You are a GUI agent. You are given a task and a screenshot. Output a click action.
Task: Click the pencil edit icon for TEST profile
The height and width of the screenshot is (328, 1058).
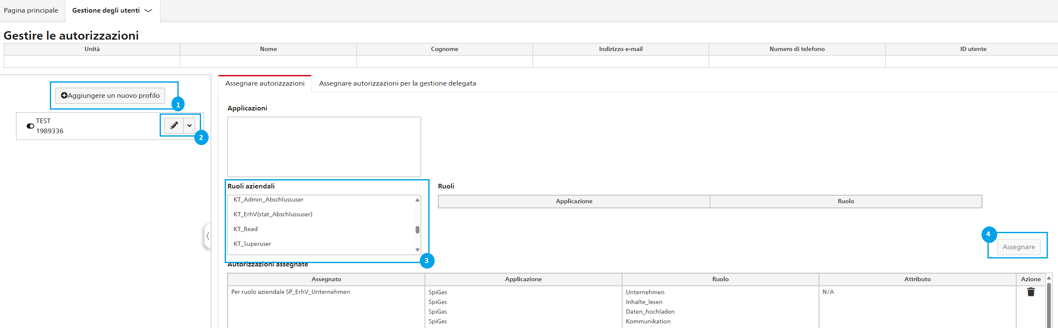click(x=174, y=126)
